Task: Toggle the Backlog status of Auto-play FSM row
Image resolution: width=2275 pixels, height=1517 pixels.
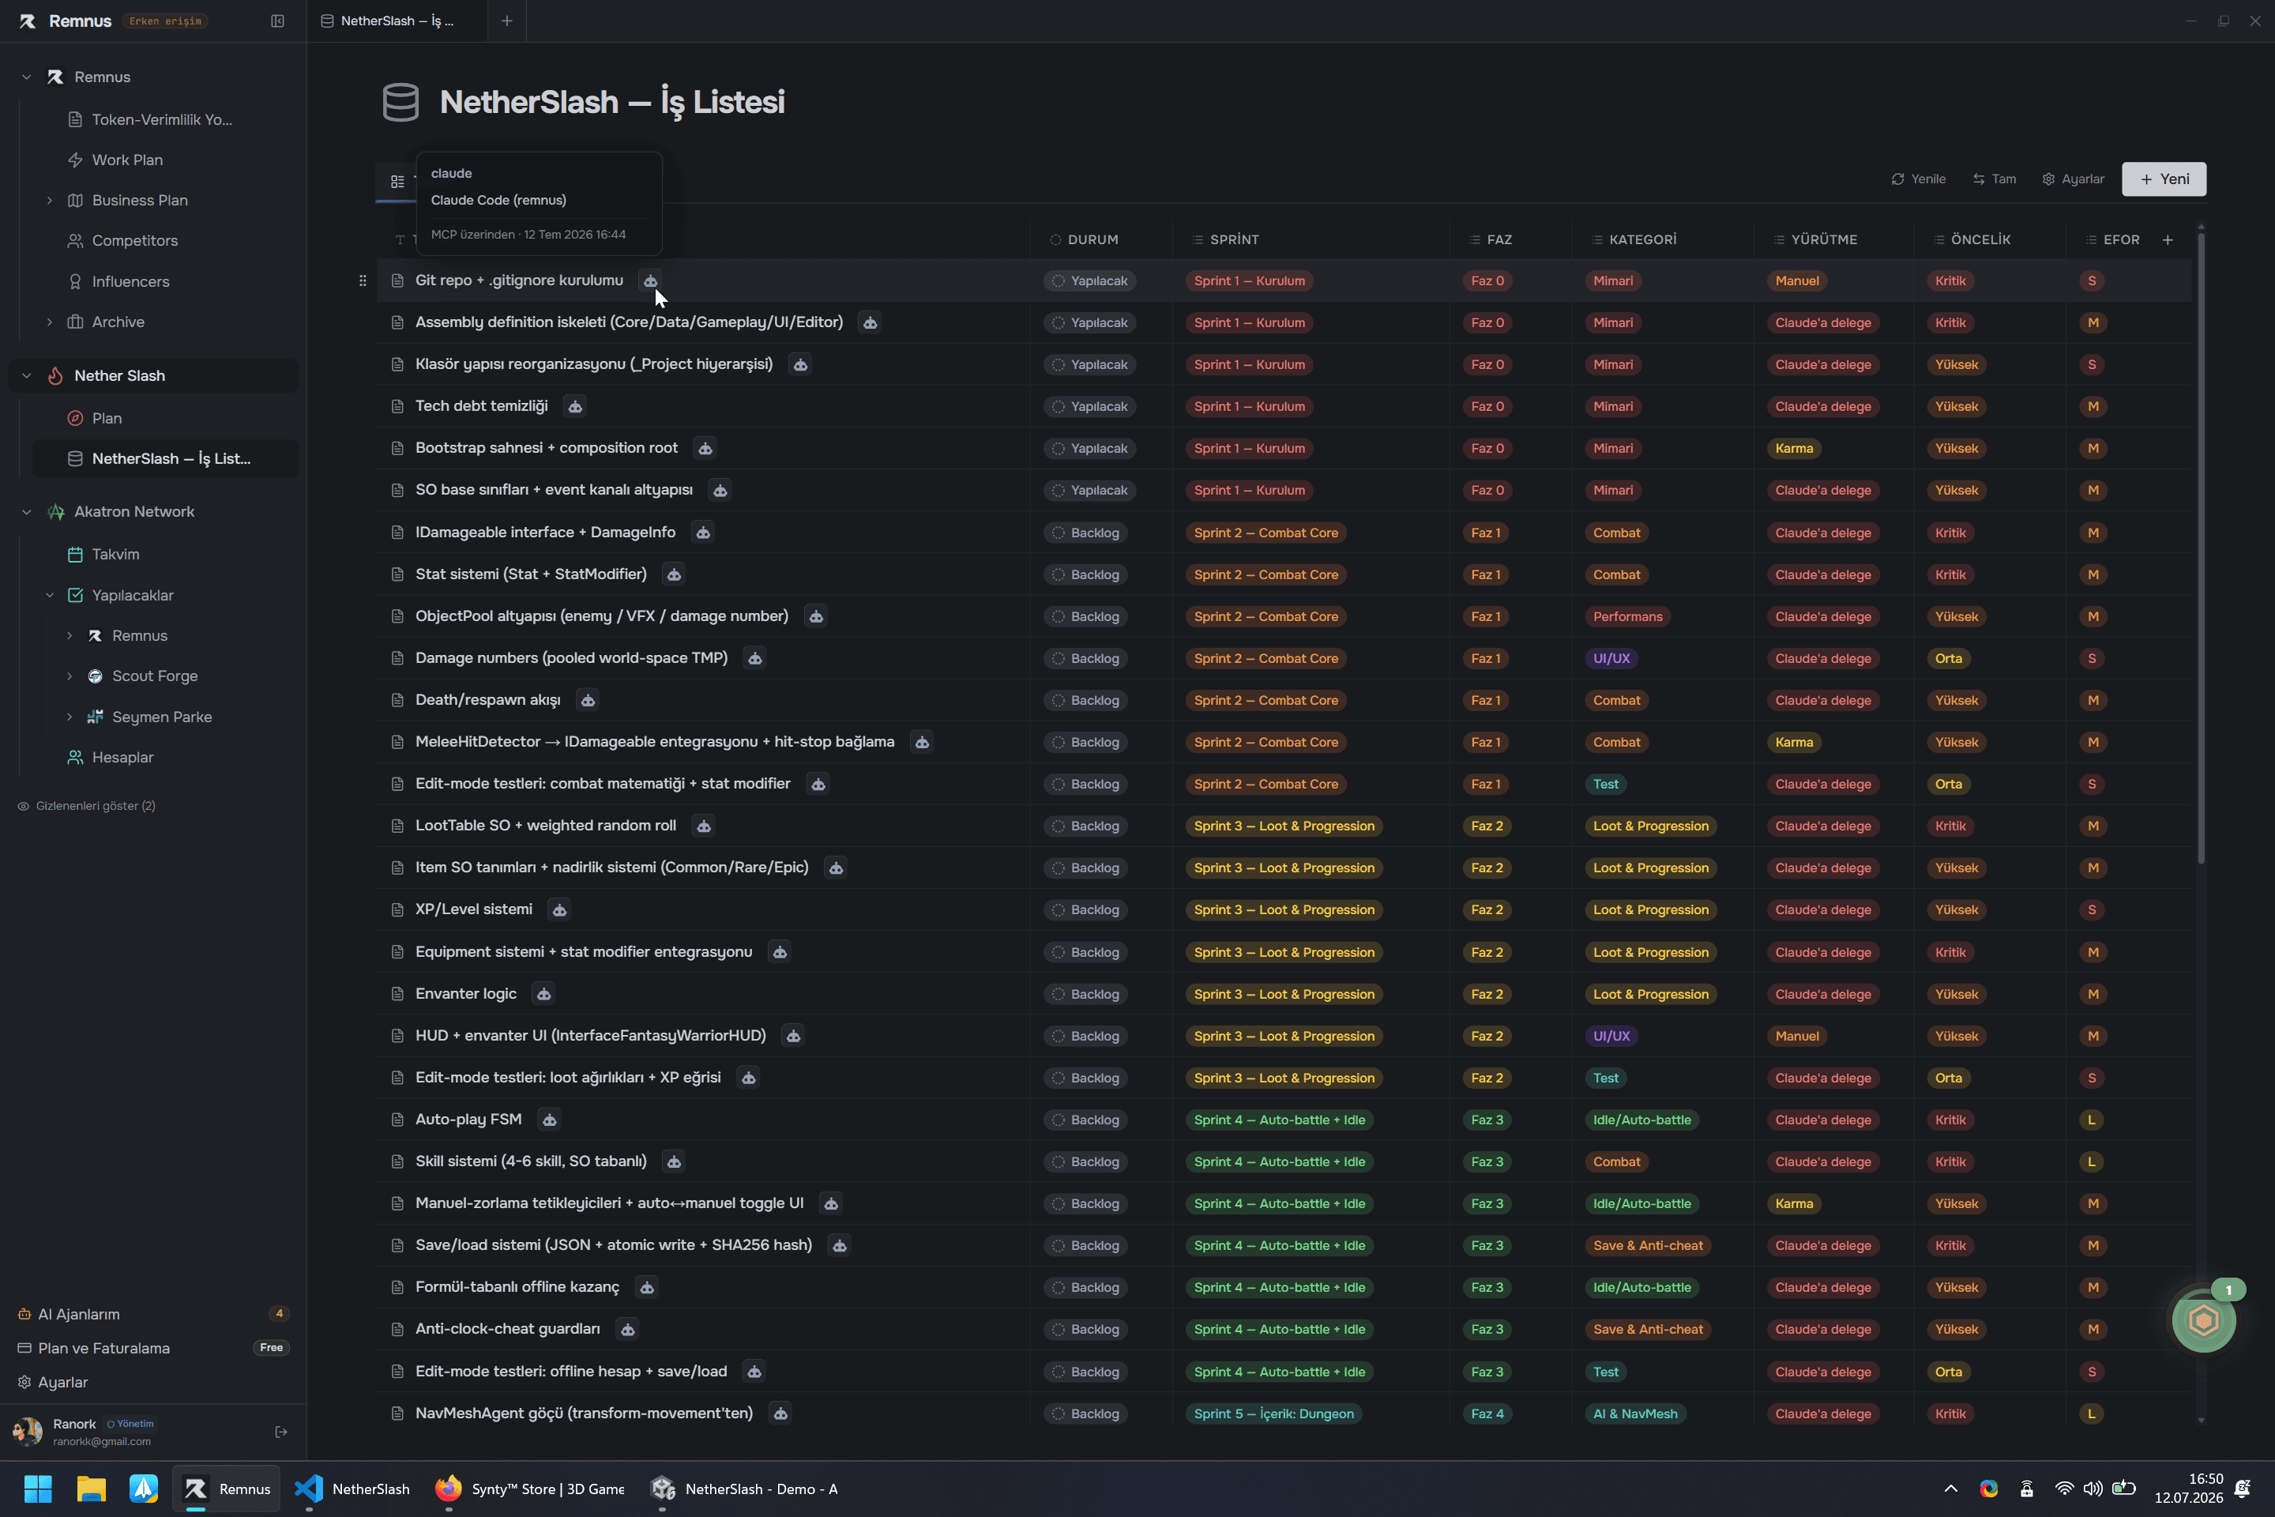Action: click(x=1085, y=1120)
